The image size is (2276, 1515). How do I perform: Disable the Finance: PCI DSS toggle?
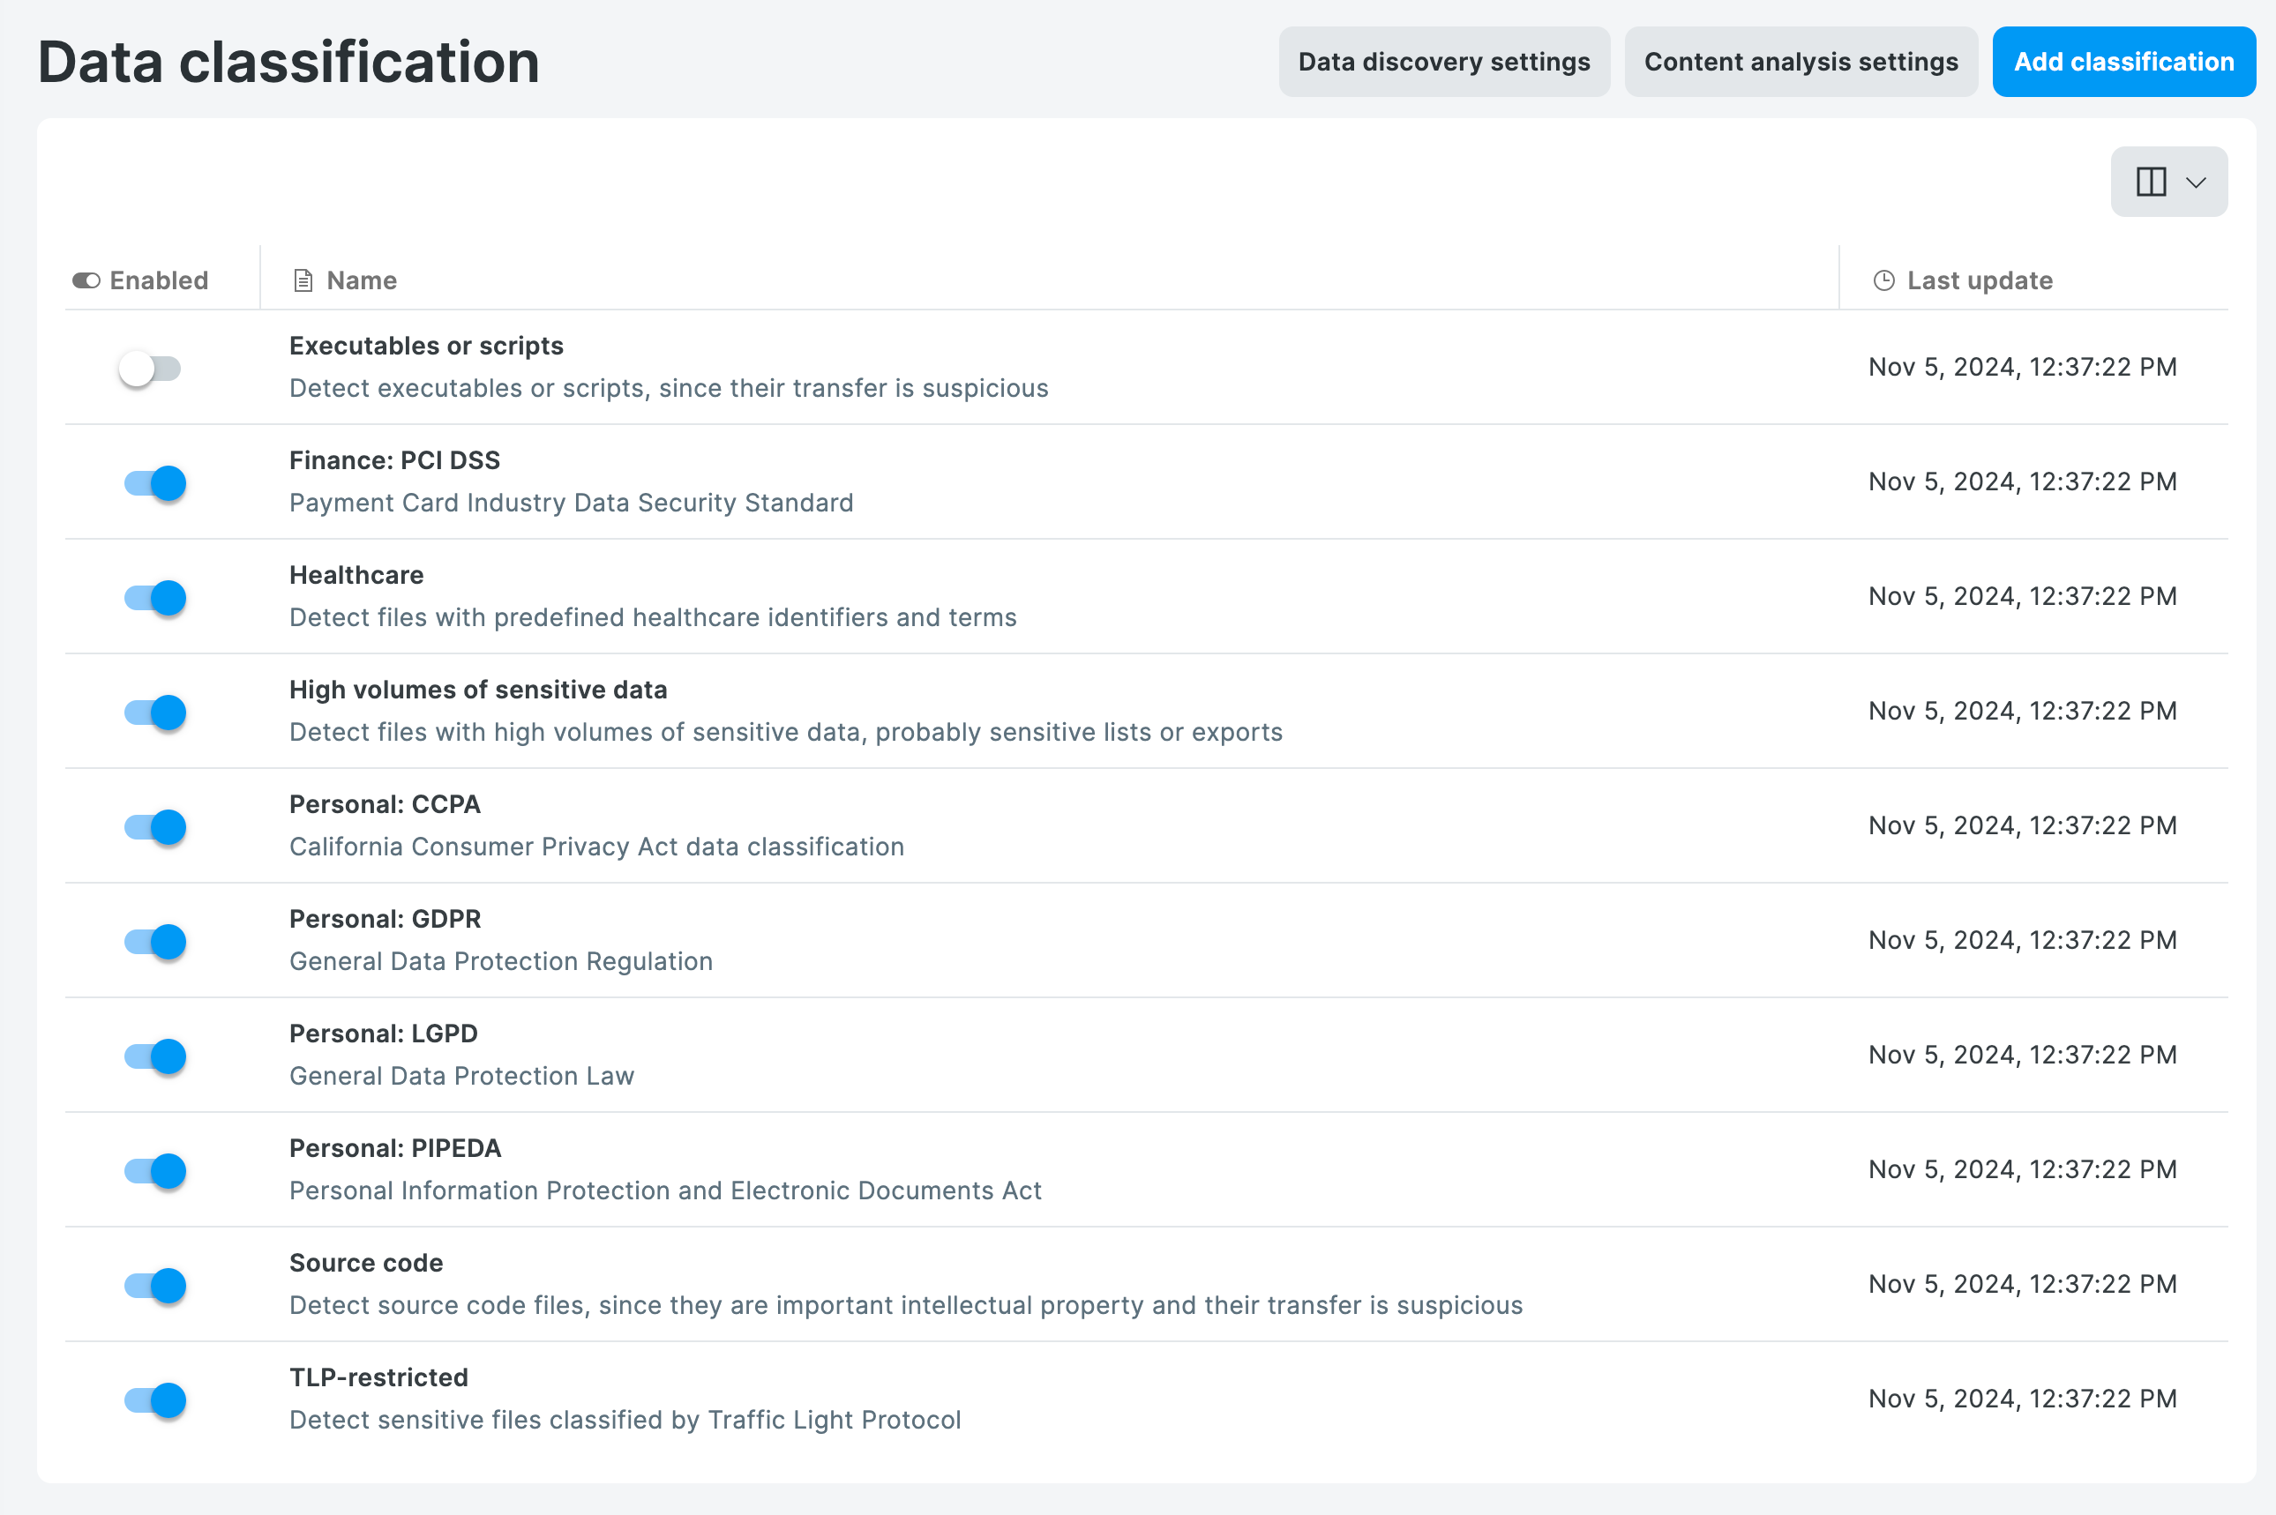click(x=154, y=483)
